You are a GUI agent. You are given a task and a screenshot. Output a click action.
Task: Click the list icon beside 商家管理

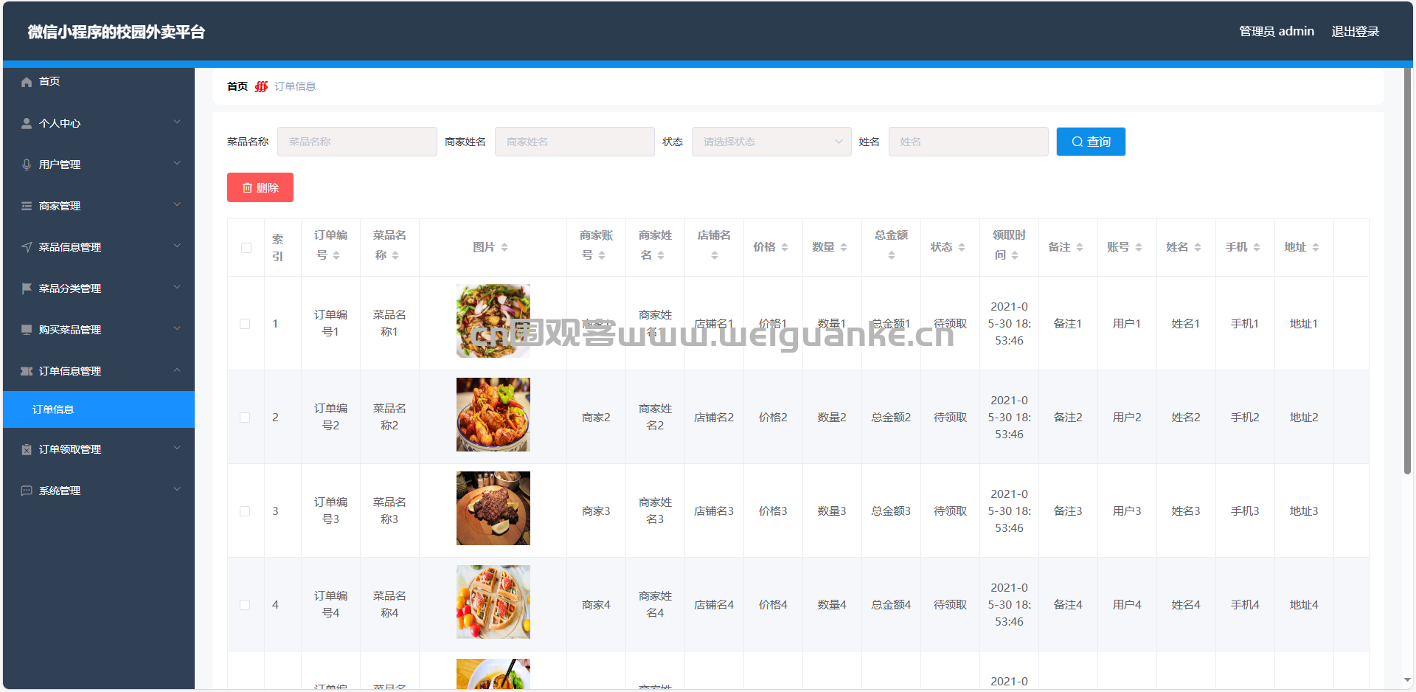(x=27, y=206)
